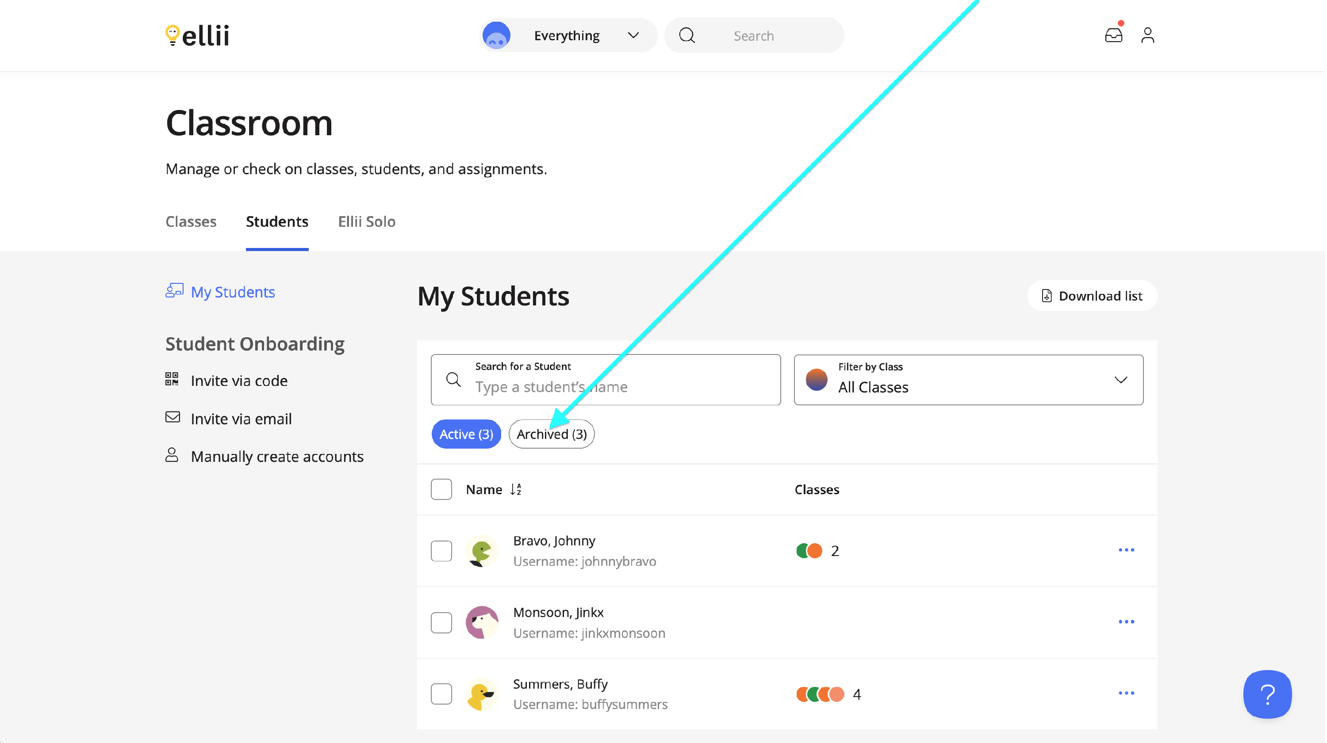Image resolution: width=1327 pixels, height=743 pixels.
Task: Go to the Ellii Solo tab
Action: tap(366, 221)
